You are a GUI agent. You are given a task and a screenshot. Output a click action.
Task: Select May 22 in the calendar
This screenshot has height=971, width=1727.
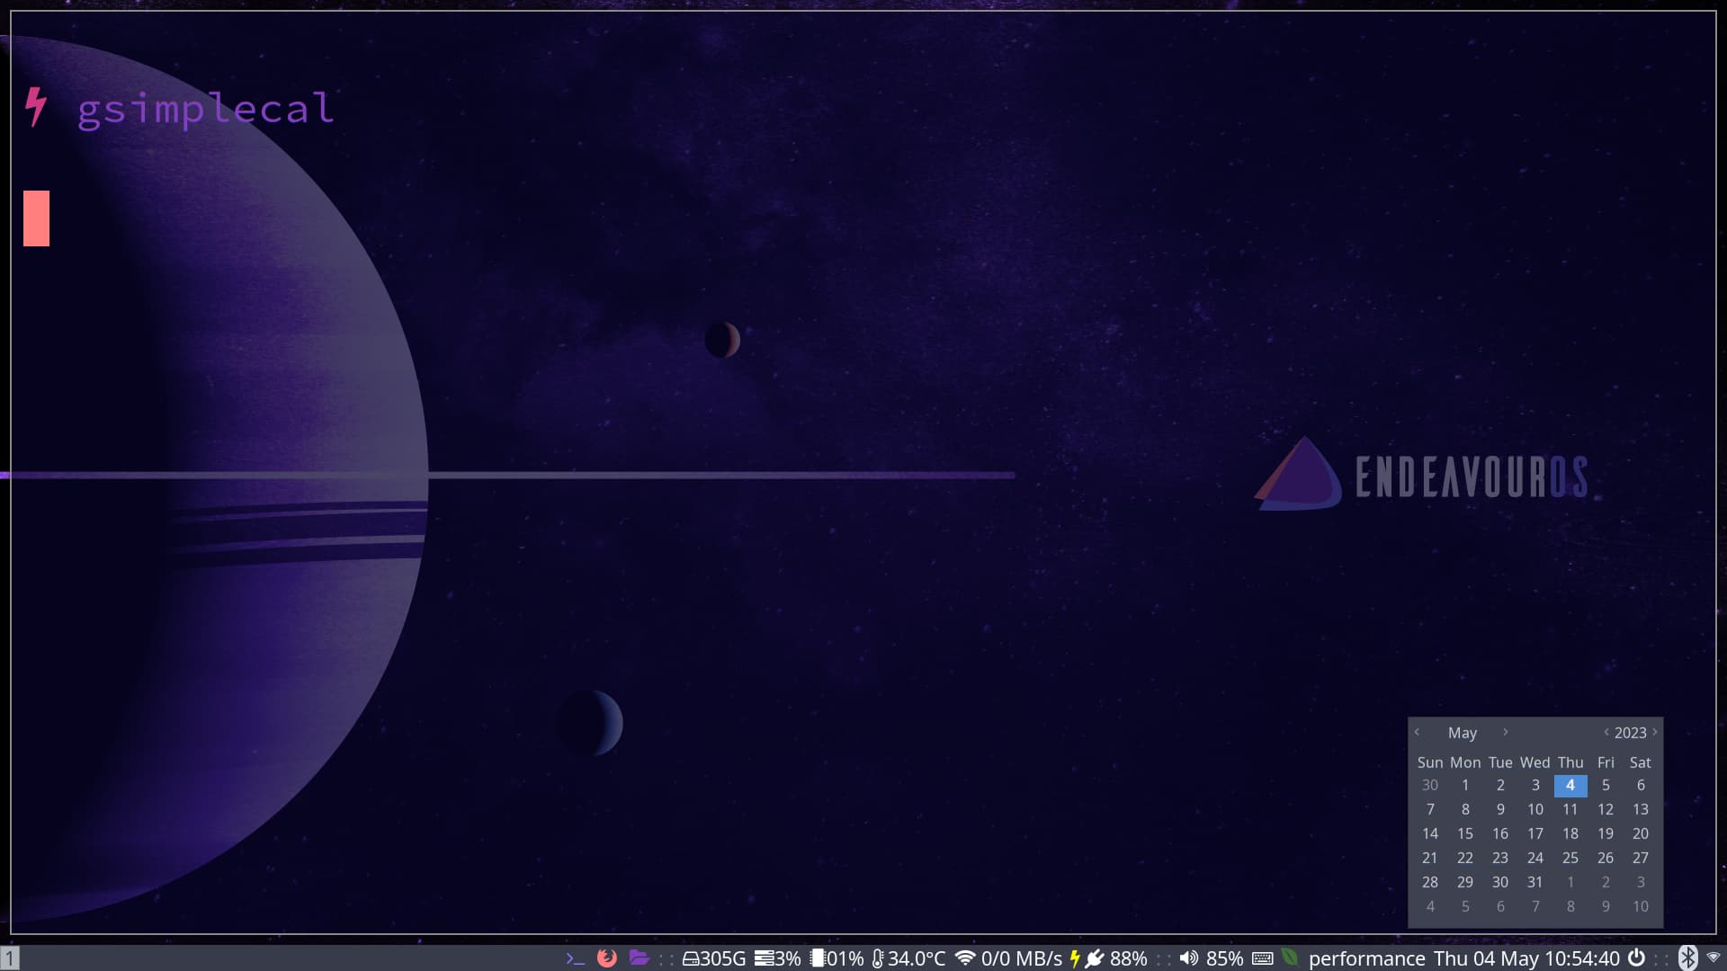tap(1465, 858)
